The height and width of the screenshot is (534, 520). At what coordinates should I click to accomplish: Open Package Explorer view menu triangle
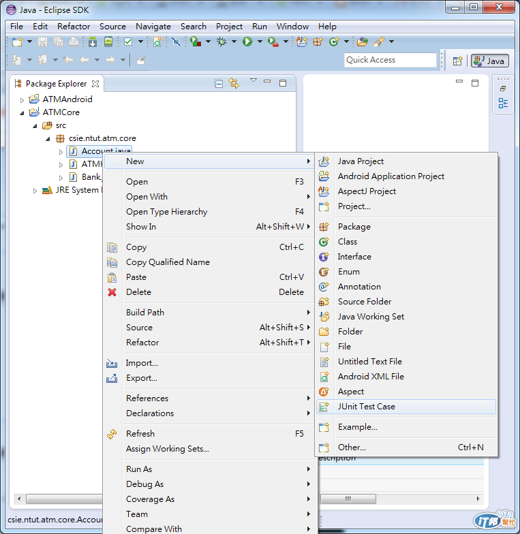pos(254,80)
